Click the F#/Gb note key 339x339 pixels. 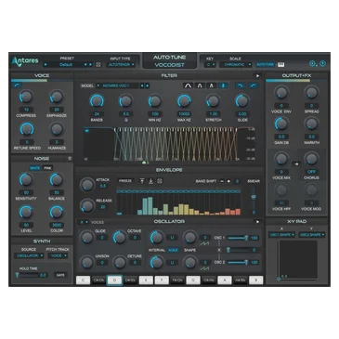(x=177, y=280)
